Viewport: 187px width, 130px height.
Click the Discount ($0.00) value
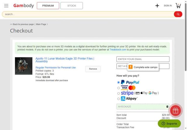[166, 118]
